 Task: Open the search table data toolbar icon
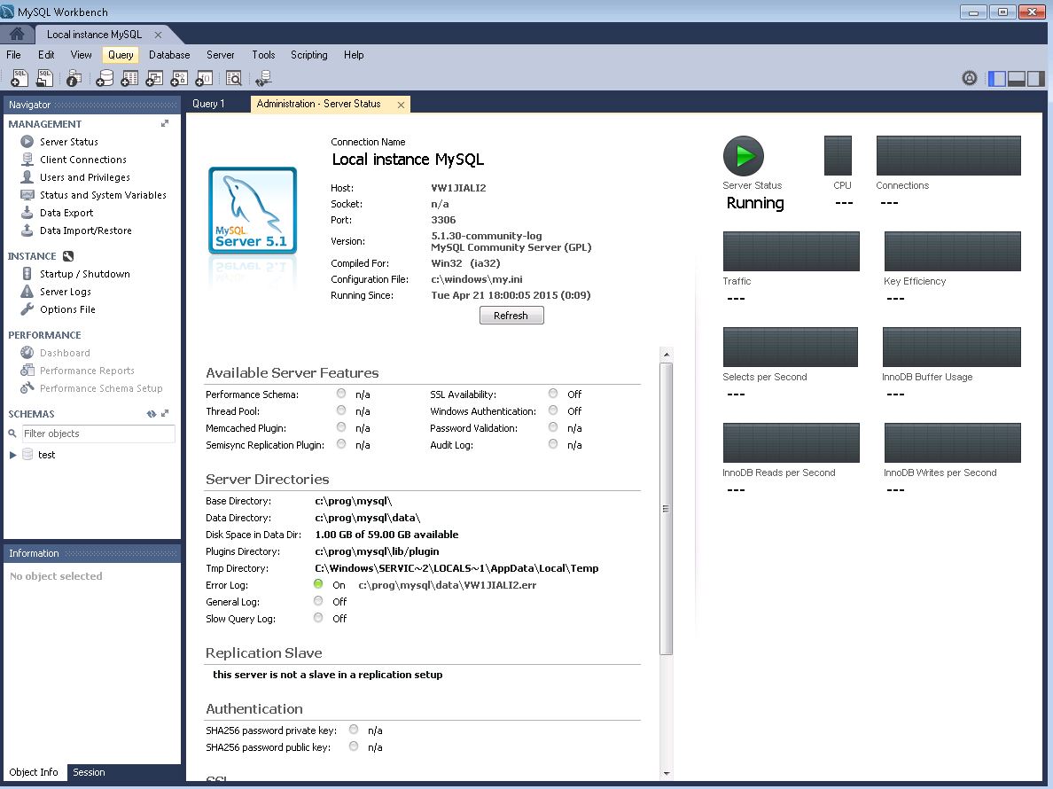234,79
